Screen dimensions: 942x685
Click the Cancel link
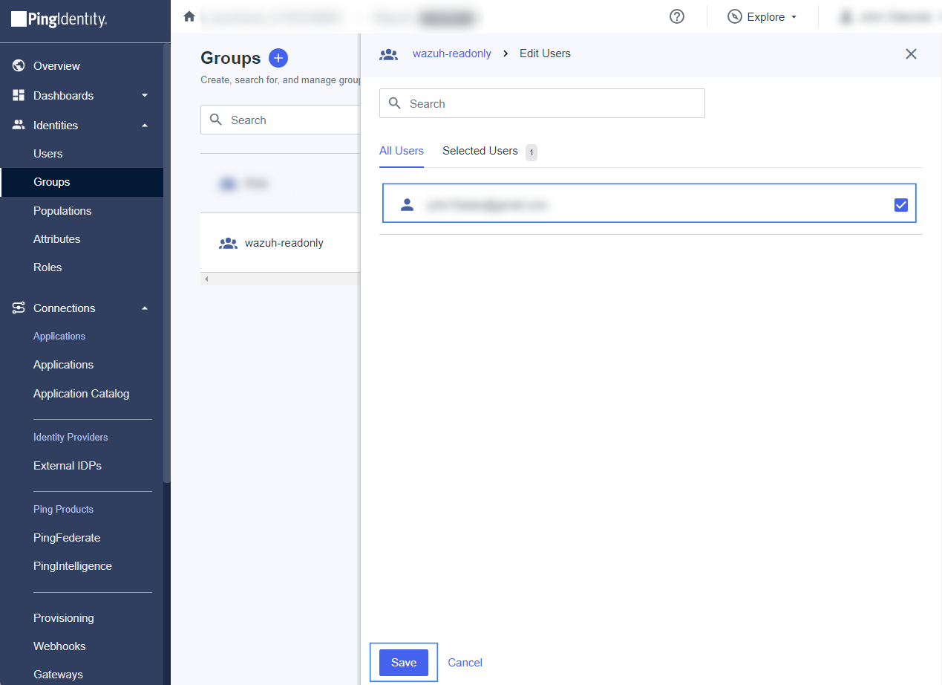465,663
